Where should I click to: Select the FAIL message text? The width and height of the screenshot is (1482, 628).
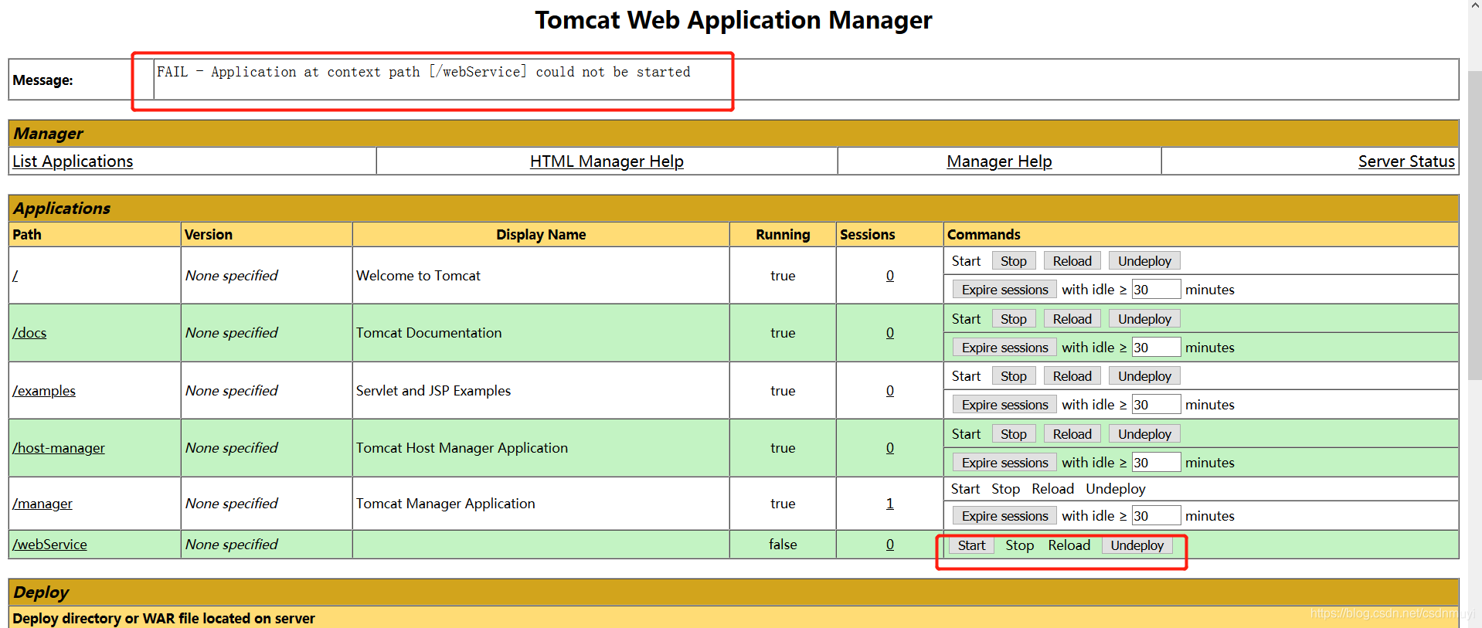[x=423, y=72]
